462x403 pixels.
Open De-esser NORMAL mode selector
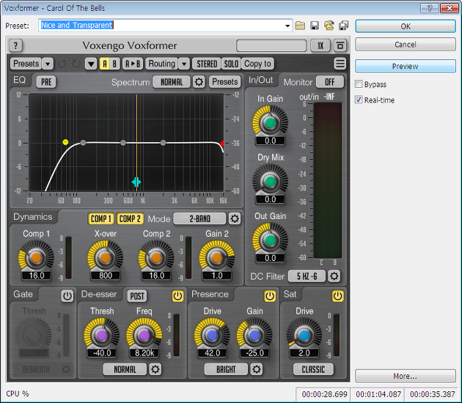[125, 369]
